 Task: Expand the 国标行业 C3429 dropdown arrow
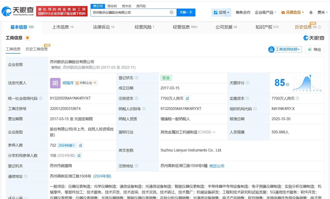(x=214, y=132)
